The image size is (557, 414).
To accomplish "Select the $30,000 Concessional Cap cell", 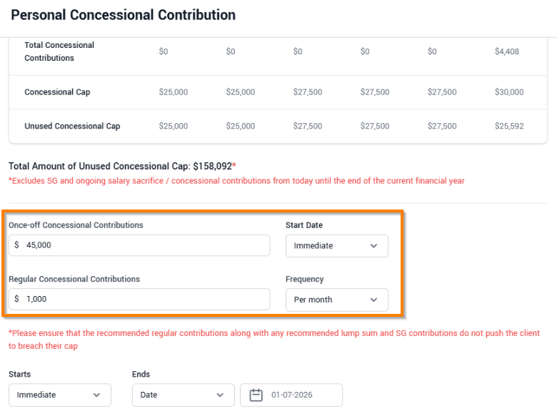I will click(509, 92).
